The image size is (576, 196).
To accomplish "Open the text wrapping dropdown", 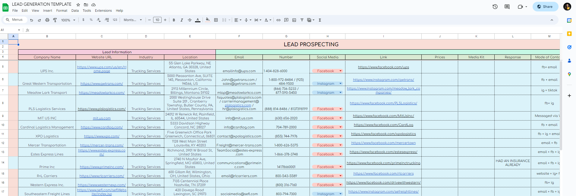I will [258, 20].
